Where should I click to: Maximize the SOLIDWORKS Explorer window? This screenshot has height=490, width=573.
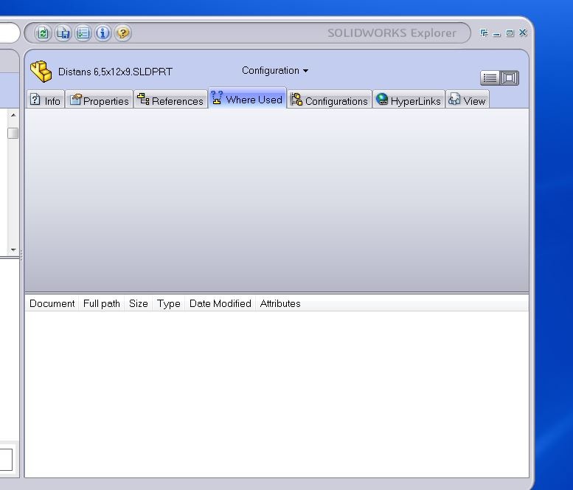coord(510,33)
